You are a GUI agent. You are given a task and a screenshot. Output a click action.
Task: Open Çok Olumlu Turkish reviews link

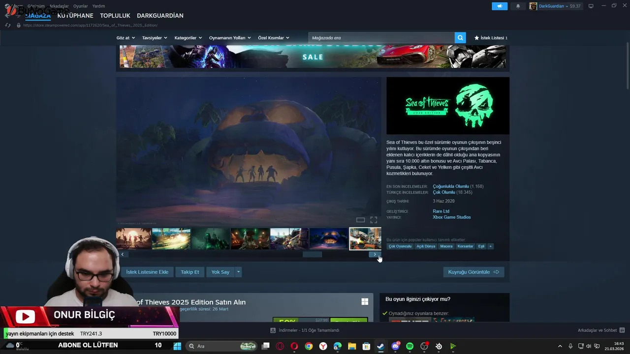[x=444, y=192]
